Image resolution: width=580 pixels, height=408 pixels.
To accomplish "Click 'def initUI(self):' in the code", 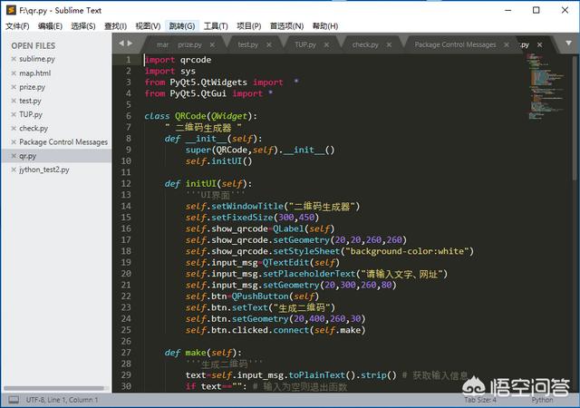I will [208, 184].
